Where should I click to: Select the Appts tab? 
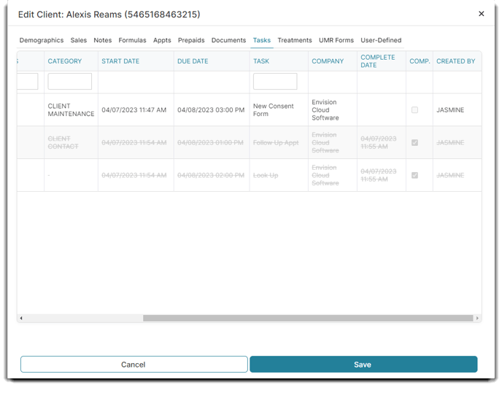pos(162,40)
